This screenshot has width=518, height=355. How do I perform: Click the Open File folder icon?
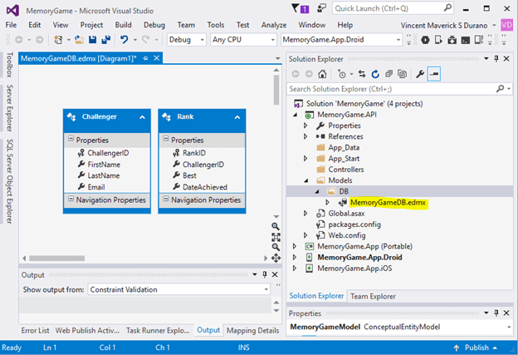click(79, 40)
